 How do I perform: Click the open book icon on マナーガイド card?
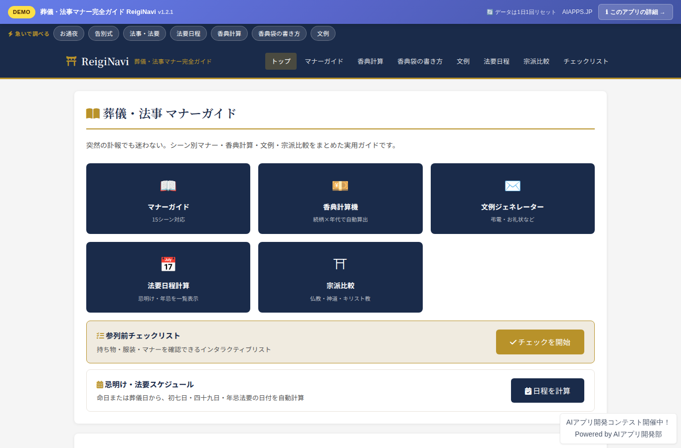[x=169, y=186]
